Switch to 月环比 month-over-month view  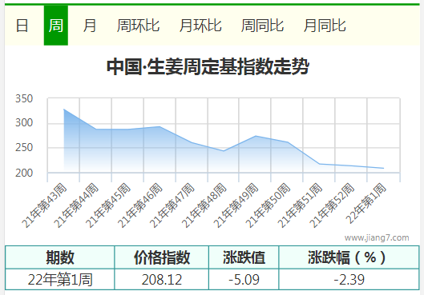[200, 26]
